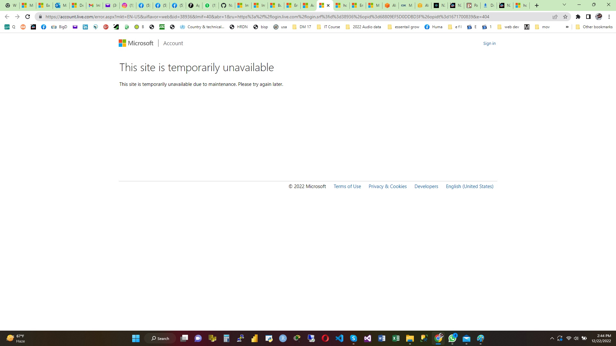This screenshot has height=346, width=616.
Task: Click the Sign in link
Action: point(489,43)
